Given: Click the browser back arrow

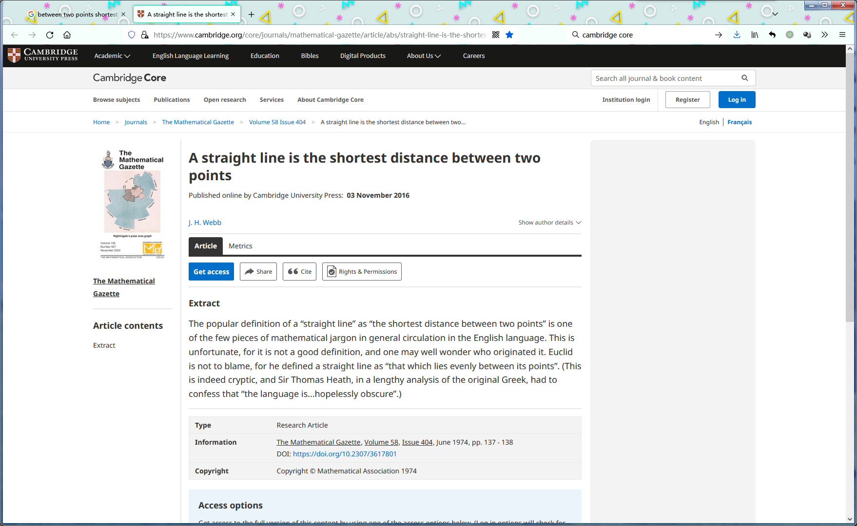Looking at the screenshot, I should [x=15, y=35].
